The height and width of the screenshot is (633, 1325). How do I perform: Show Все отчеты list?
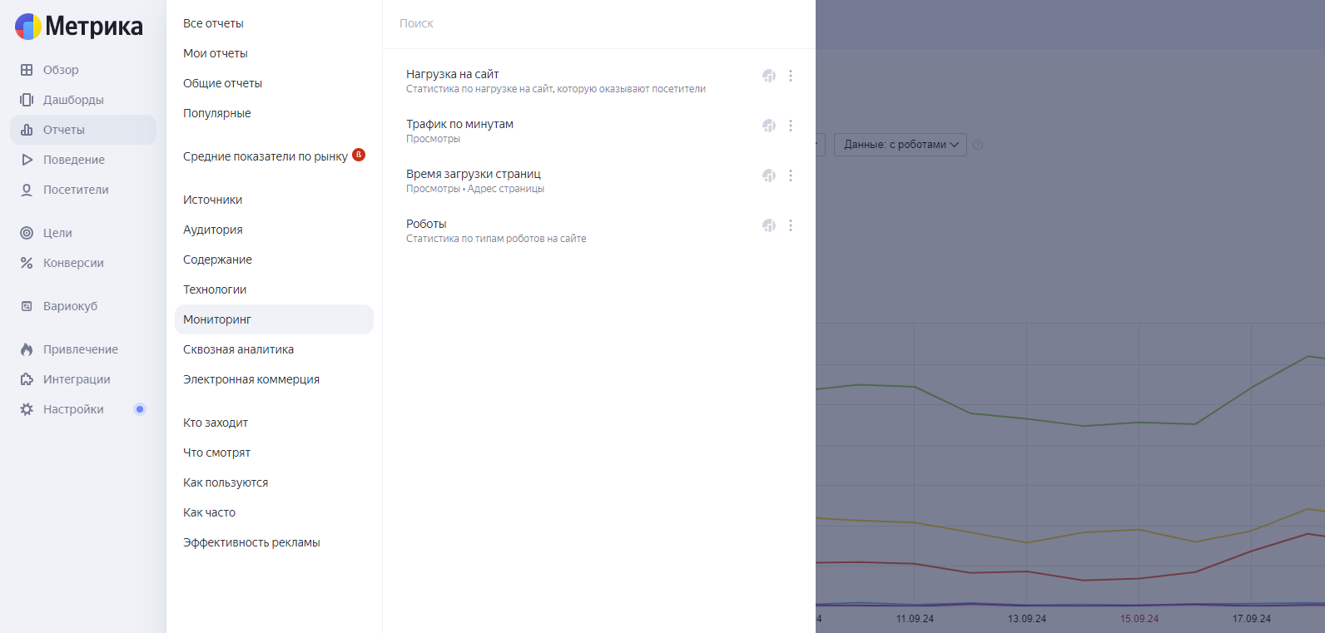click(x=213, y=23)
